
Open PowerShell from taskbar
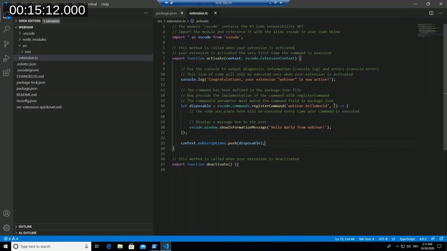154,246
